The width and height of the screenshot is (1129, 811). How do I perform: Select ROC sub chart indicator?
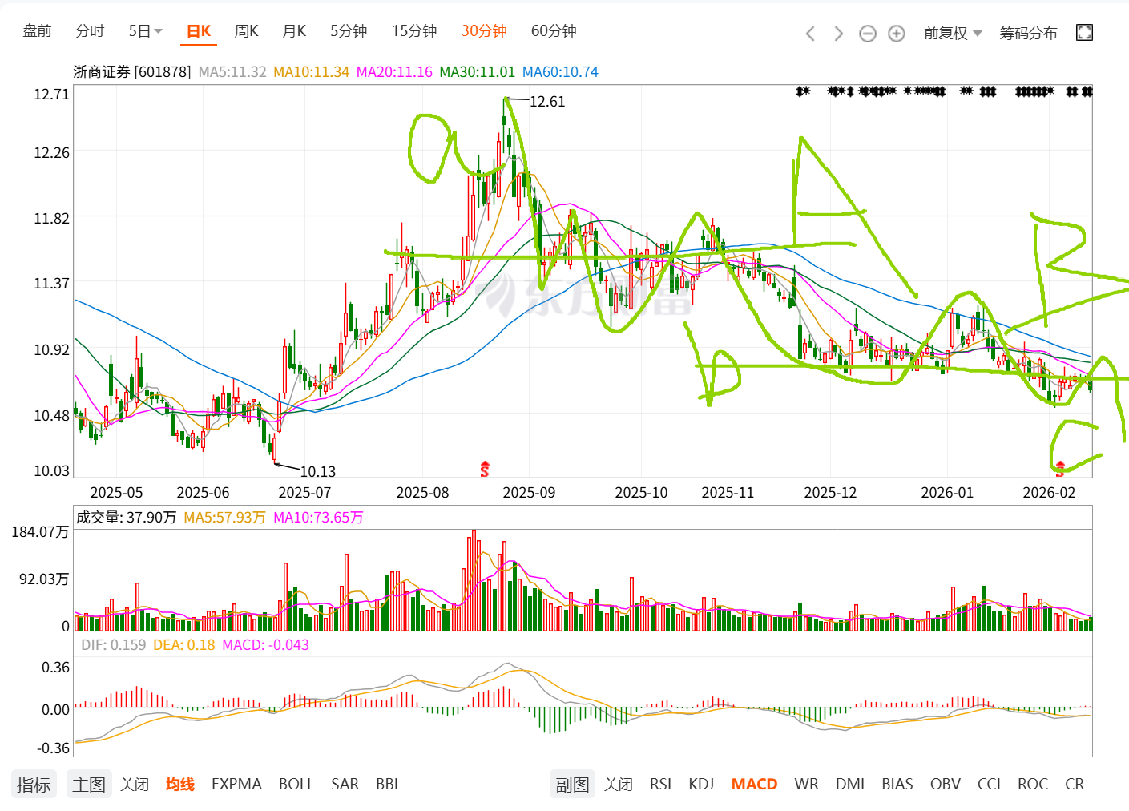point(1033,785)
